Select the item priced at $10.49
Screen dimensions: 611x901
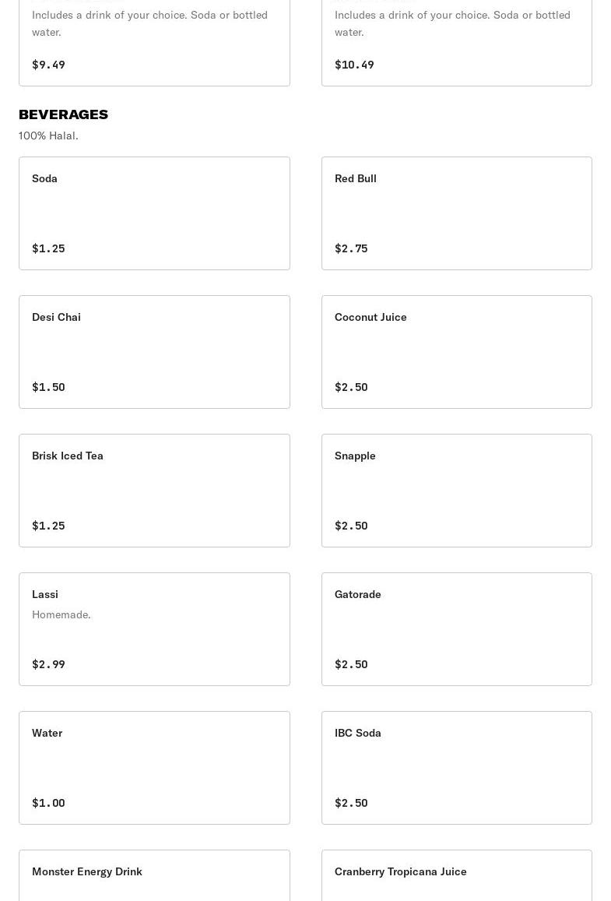456,43
